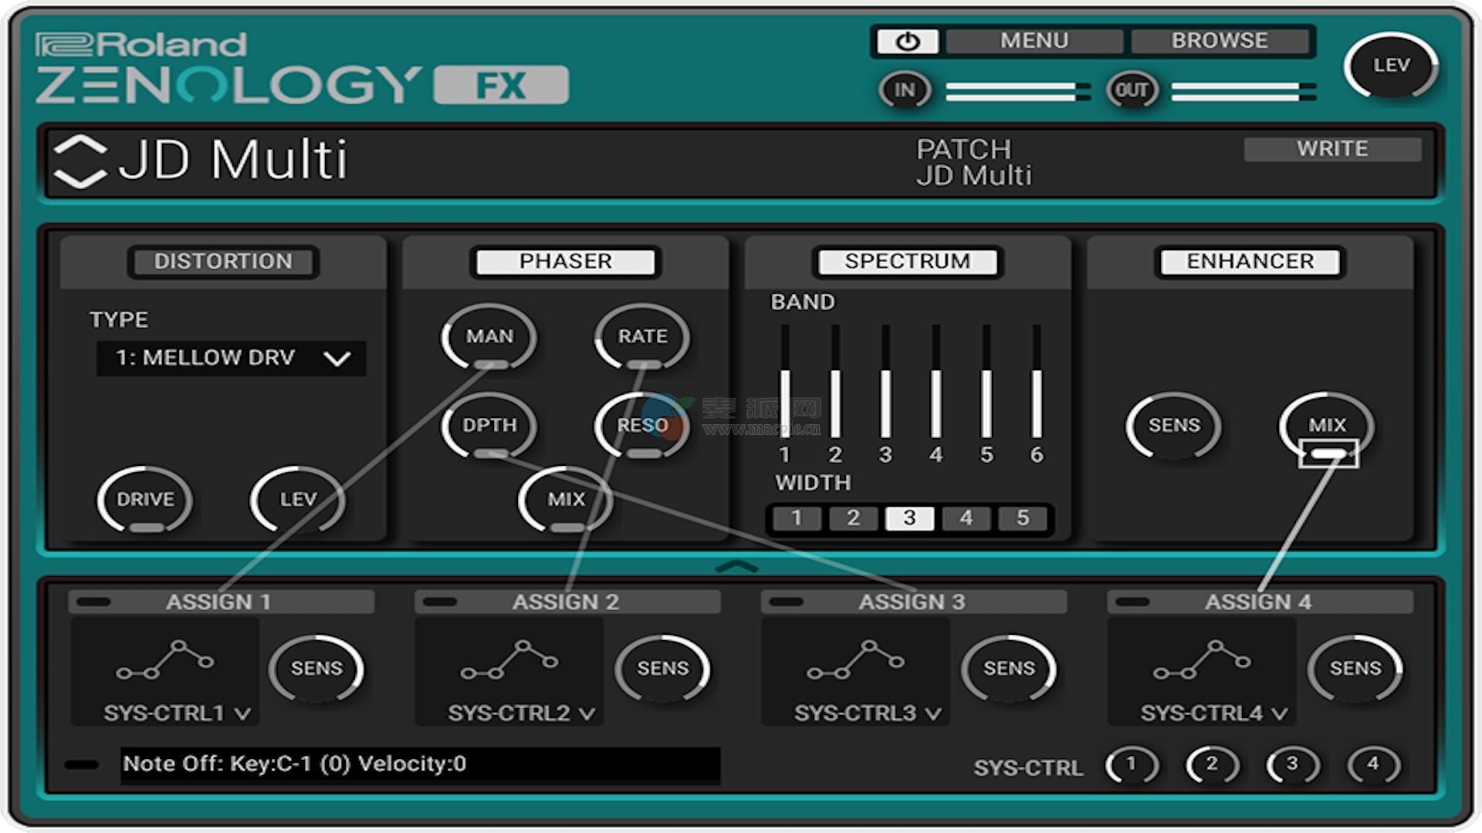This screenshot has height=833, width=1482.
Task: Open the MENU tab
Action: click(x=1034, y=41)
